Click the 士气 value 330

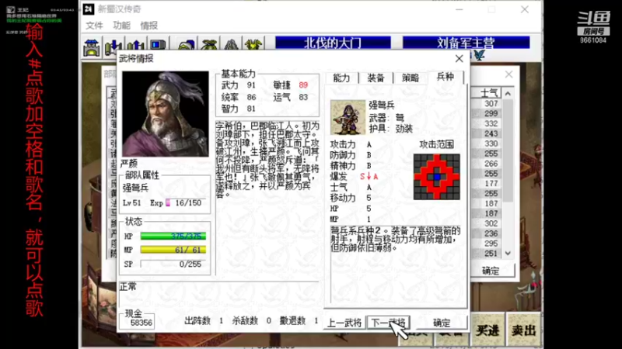491,143
